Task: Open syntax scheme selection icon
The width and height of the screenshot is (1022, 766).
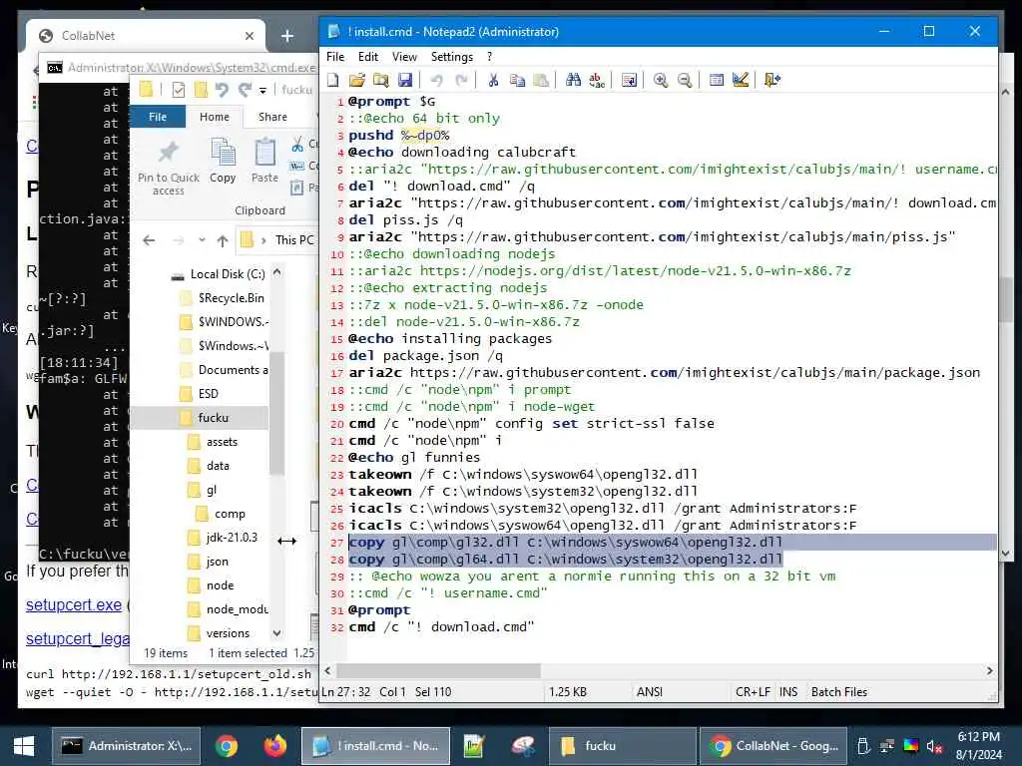Action: point(717,80)
